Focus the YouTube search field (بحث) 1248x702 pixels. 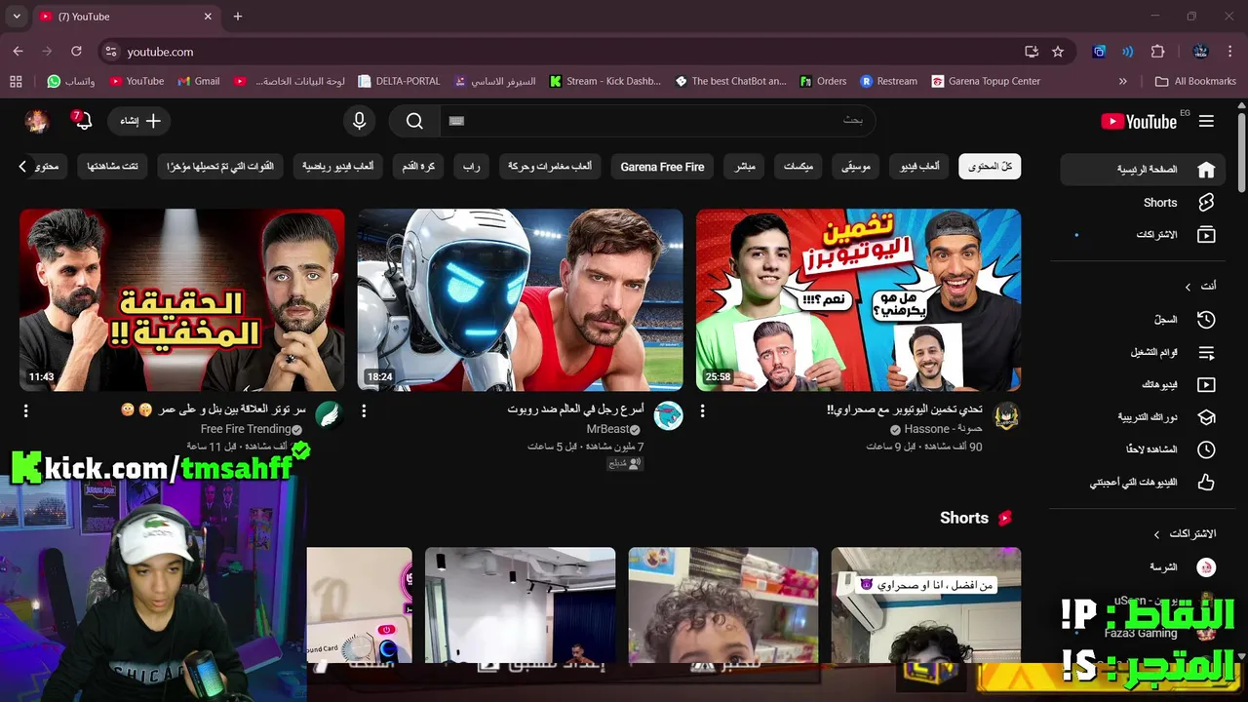(x=658, y=121)
